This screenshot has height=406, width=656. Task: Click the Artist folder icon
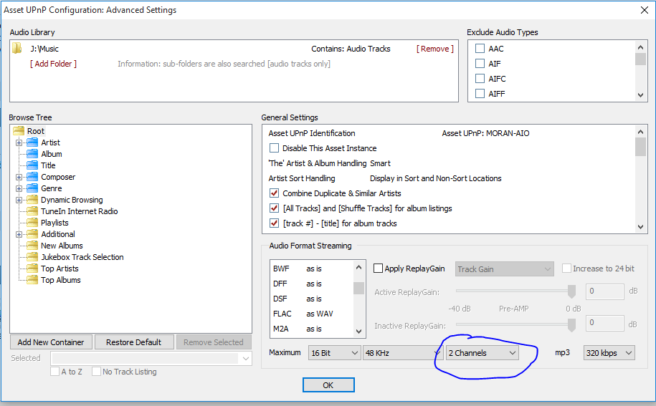[x=32, y=142]
